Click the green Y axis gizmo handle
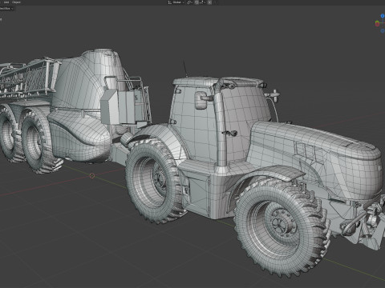 coord(377,22)
